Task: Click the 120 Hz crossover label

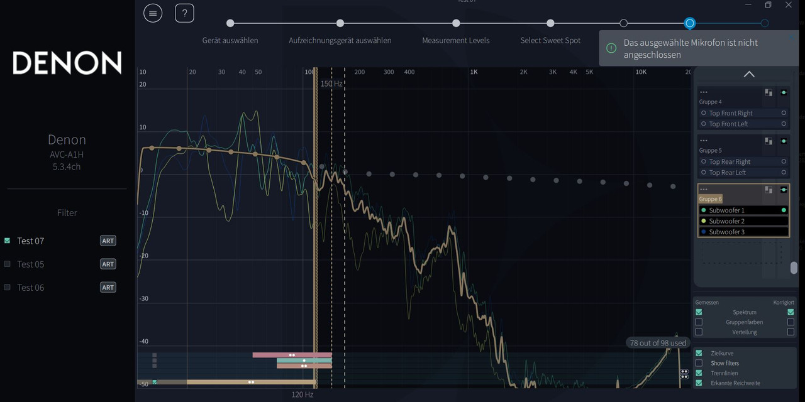Action: pos(303,394)
